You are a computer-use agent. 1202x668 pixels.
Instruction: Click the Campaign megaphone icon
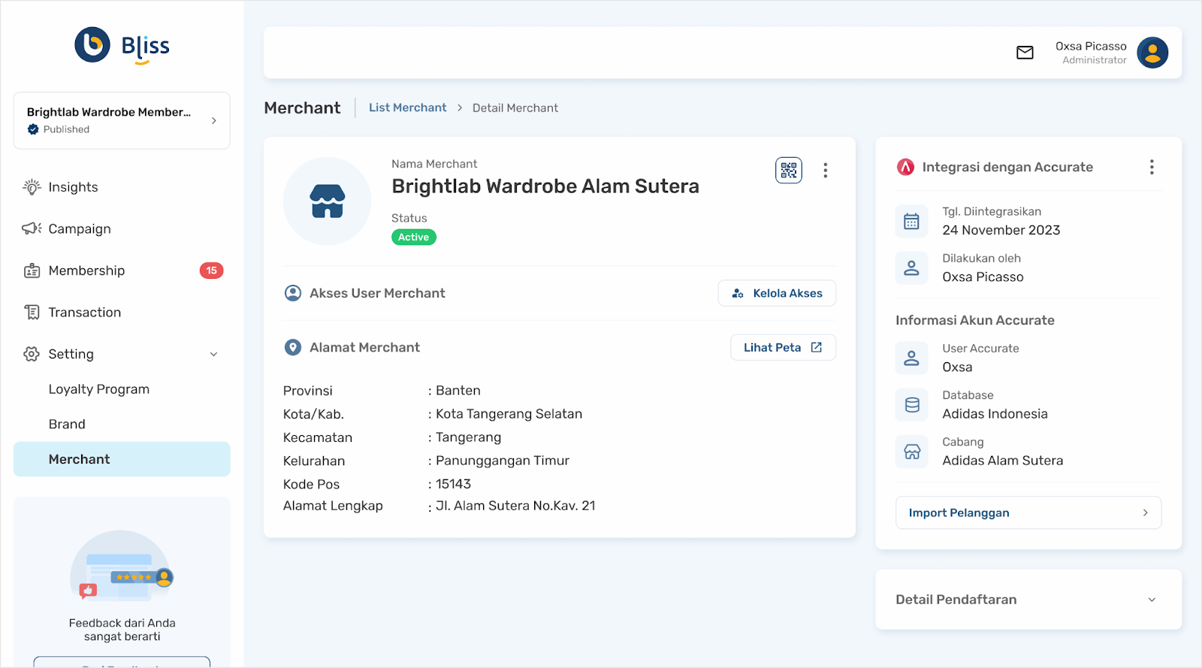click(x=32, y=228)
